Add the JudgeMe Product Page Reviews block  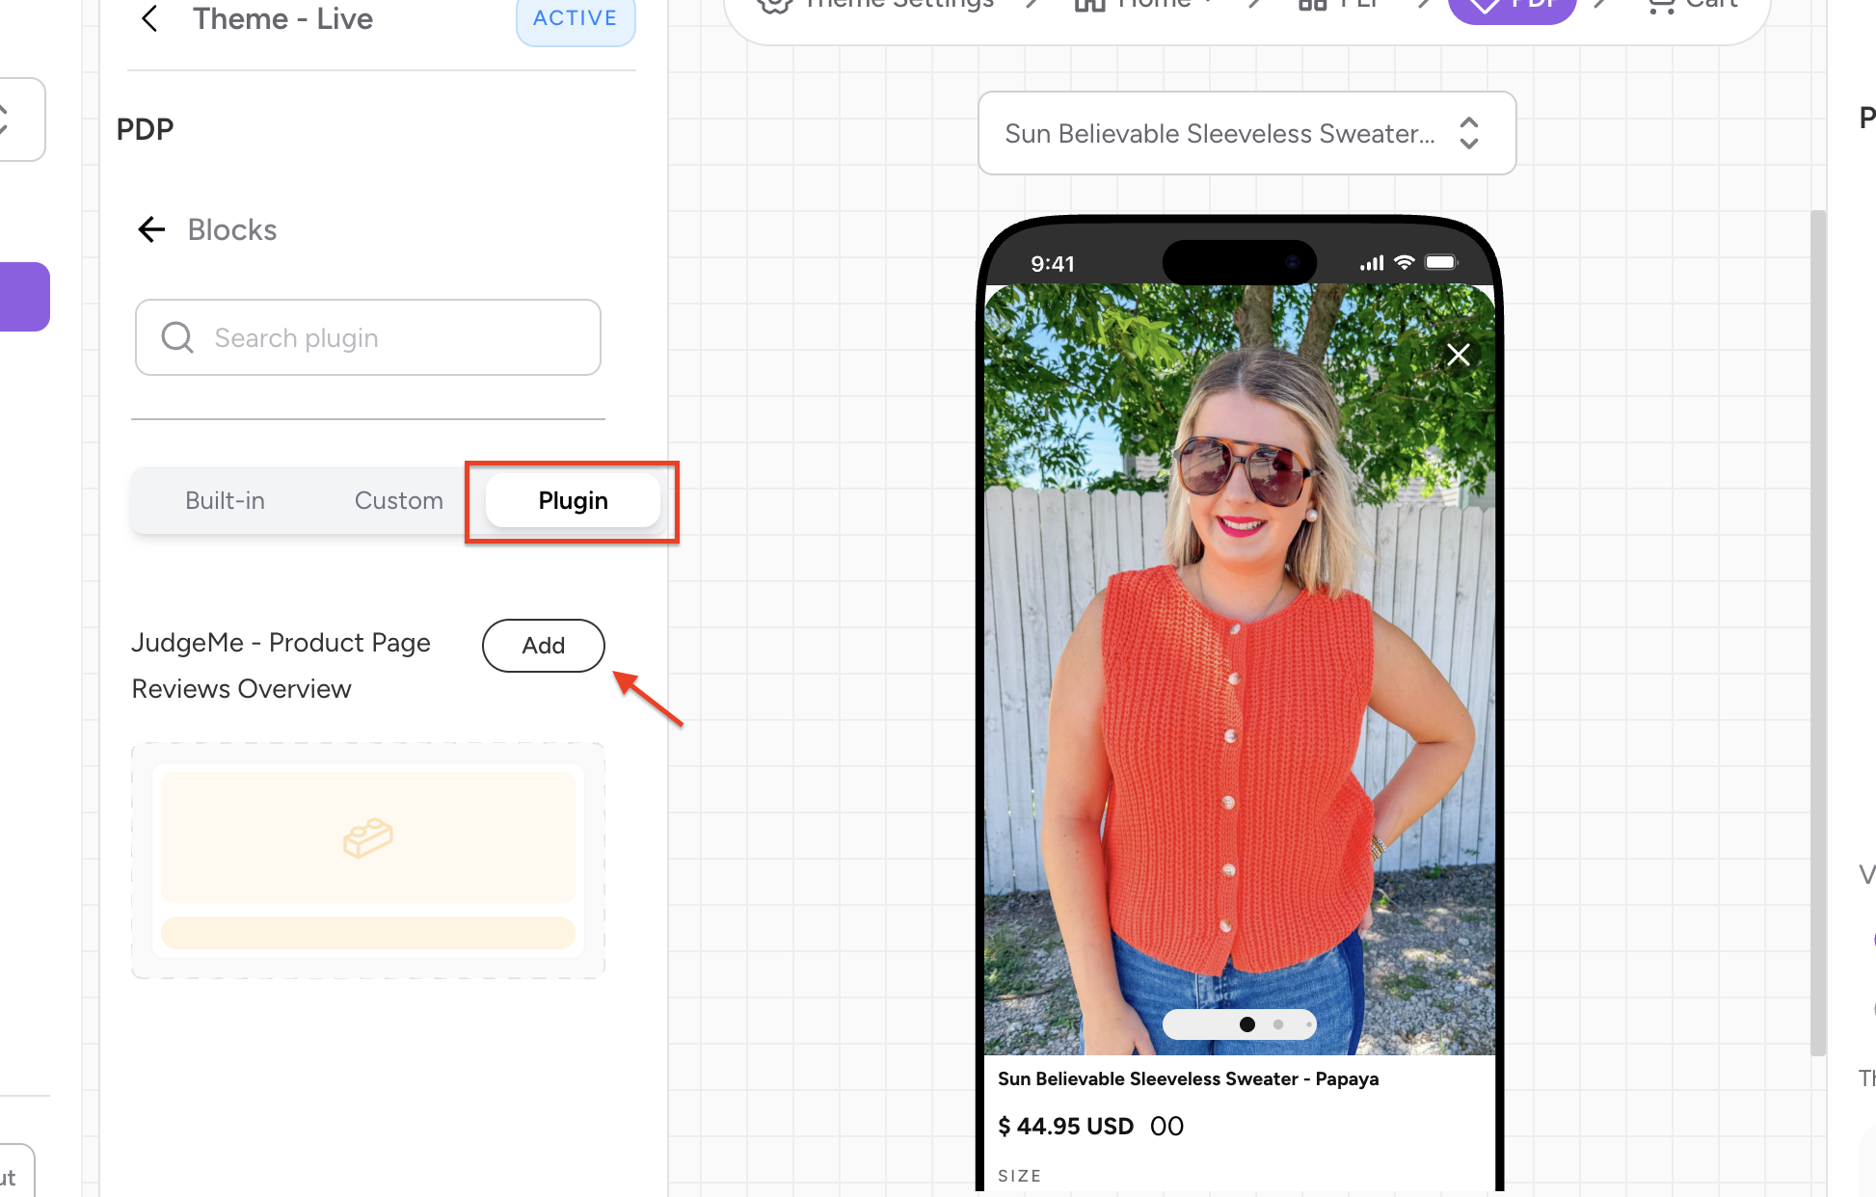click(543, 646)
